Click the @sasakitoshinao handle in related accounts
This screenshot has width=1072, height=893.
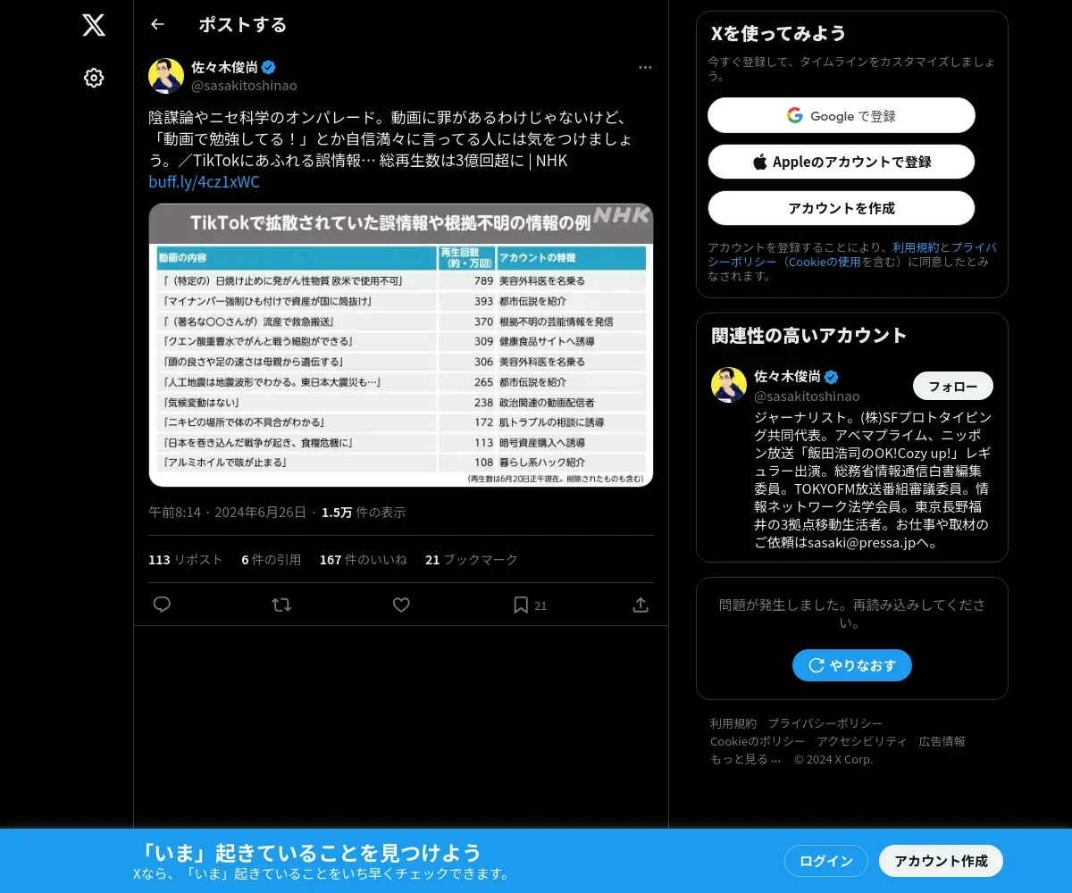coord(808,396)
